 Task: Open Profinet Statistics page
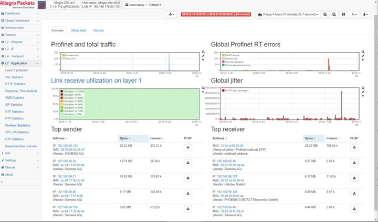coord(18,125)
